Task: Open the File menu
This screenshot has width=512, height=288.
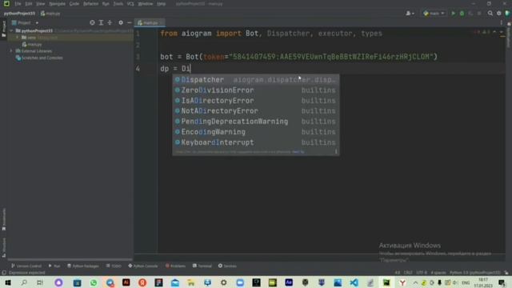Action: pyautogui.click(x=18, y=4)
